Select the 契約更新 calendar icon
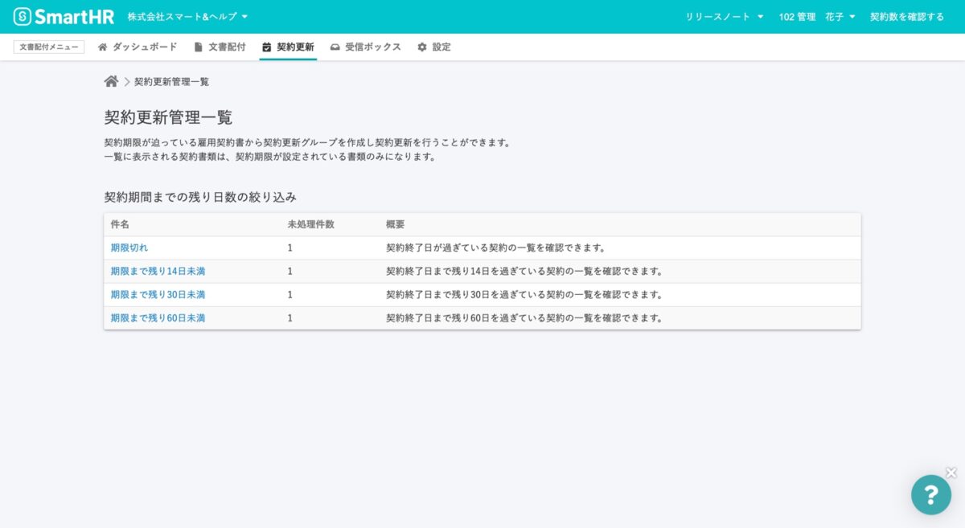Viewport: 965px width, 528px height. 266,47
